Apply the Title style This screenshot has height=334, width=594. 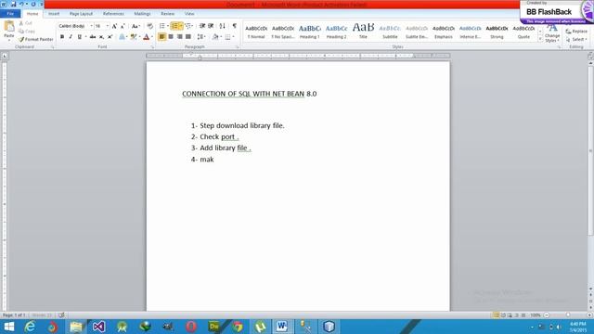coord(363,32)
